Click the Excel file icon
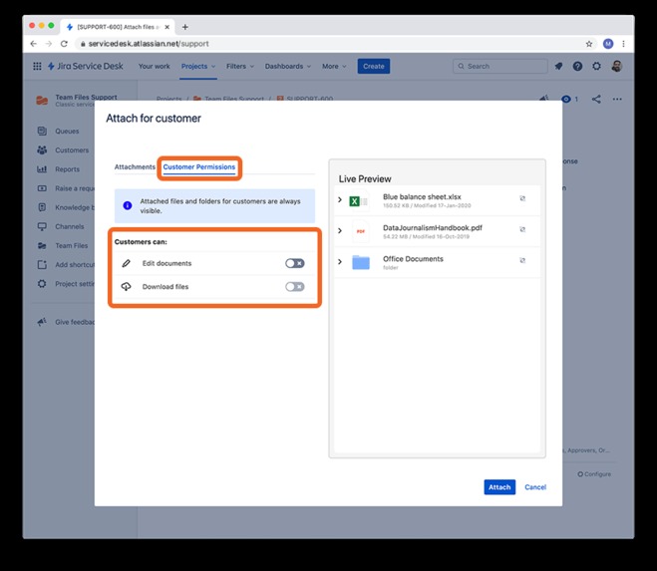Image resolution: width=657 pixels, height=571 pixels. pos(358,201)
